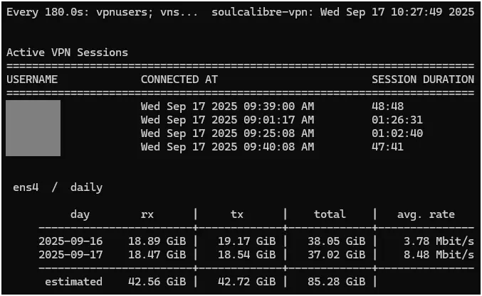Click the ens4 / daily interface label
482x296 pixels.
coord(58,187)
